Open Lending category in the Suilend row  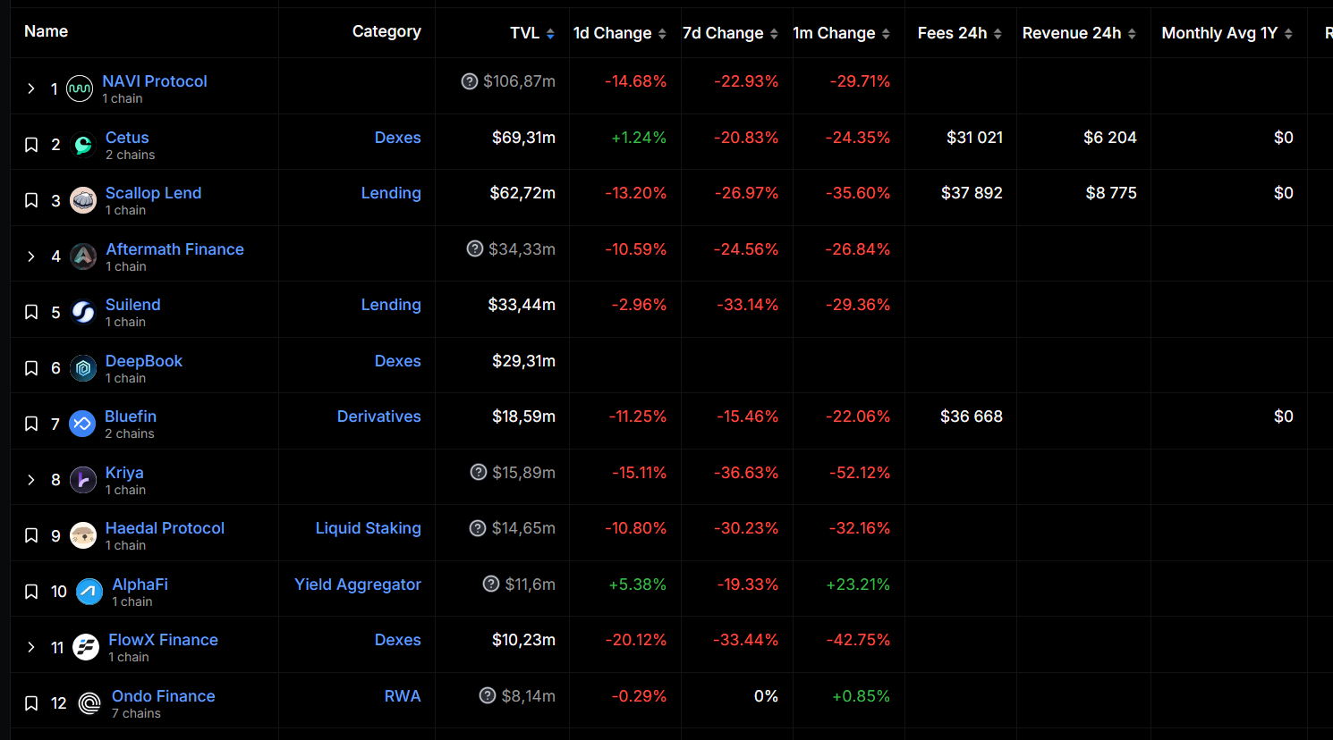point(391,305)
